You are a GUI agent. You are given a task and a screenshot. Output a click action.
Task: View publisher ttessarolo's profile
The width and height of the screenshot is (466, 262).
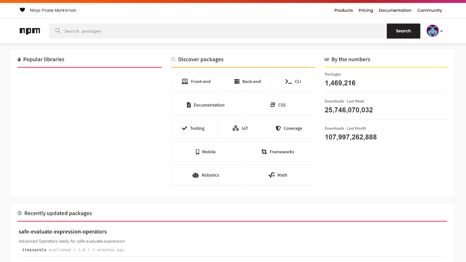[x=34, y=250]
